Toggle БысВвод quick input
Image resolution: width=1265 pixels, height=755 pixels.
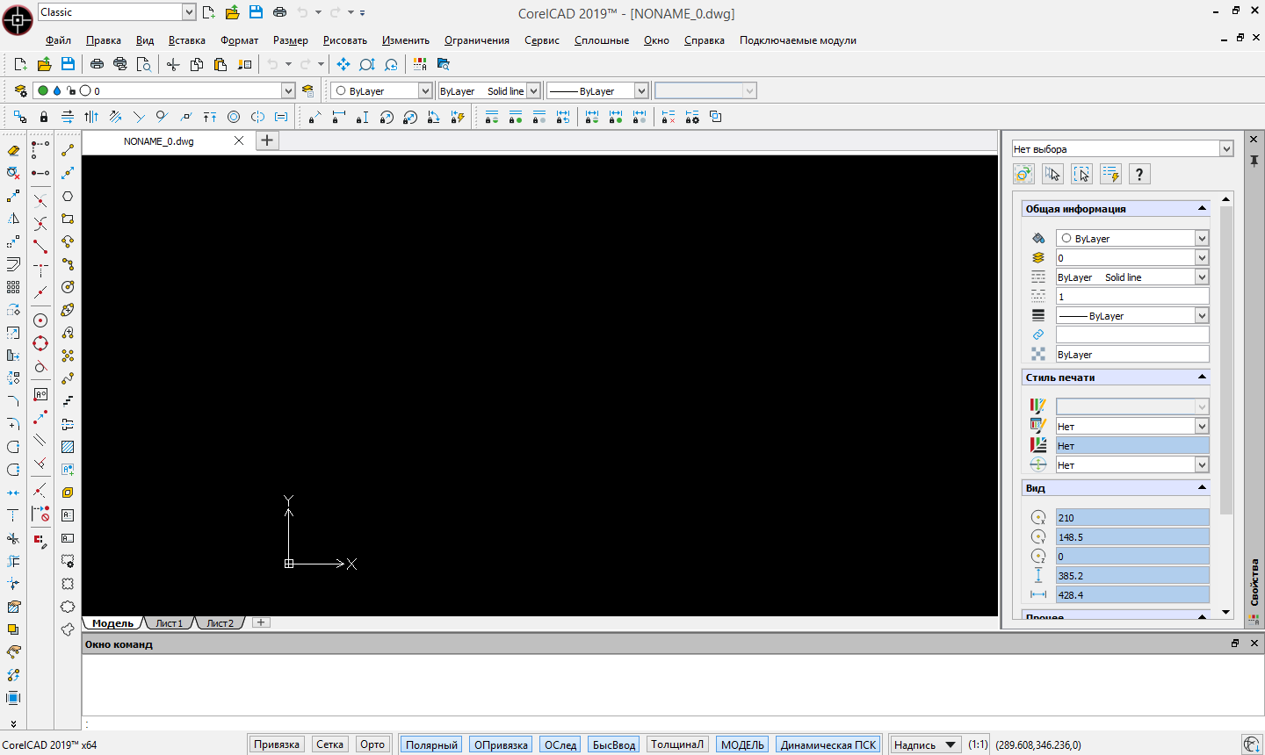(x=613, y=744)
